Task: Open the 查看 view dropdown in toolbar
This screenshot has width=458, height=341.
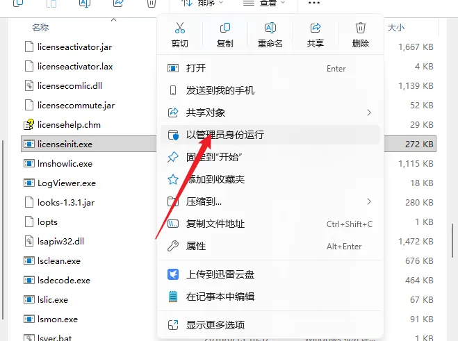Action: tap(264, 3)
